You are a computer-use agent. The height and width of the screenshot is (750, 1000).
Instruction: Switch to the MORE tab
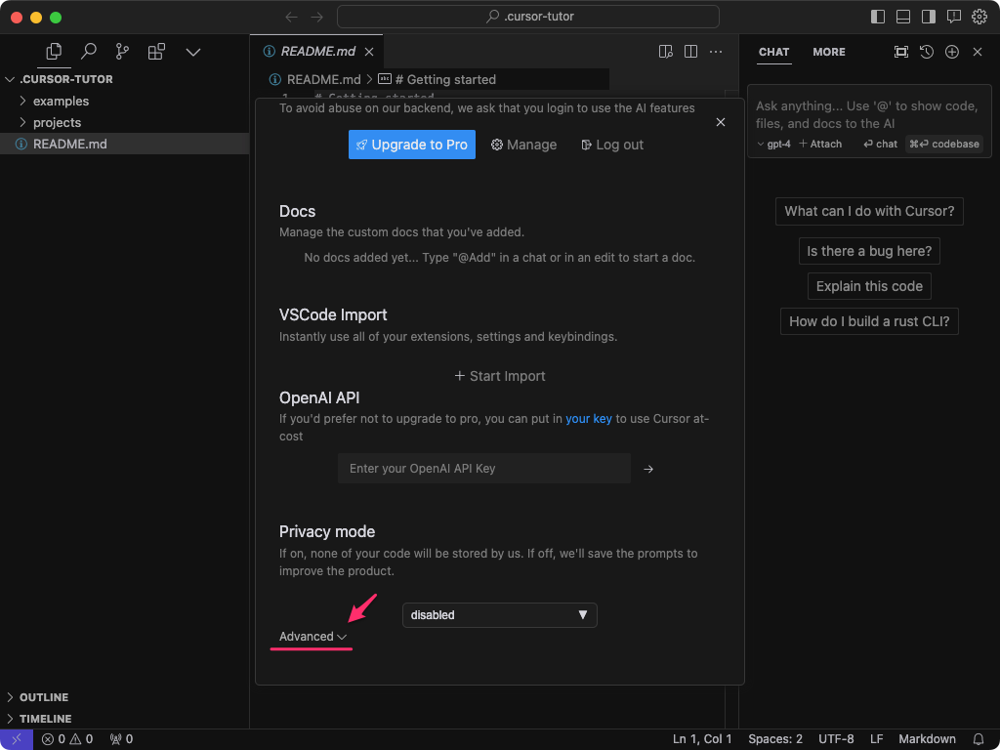click(x=829, y=53)
